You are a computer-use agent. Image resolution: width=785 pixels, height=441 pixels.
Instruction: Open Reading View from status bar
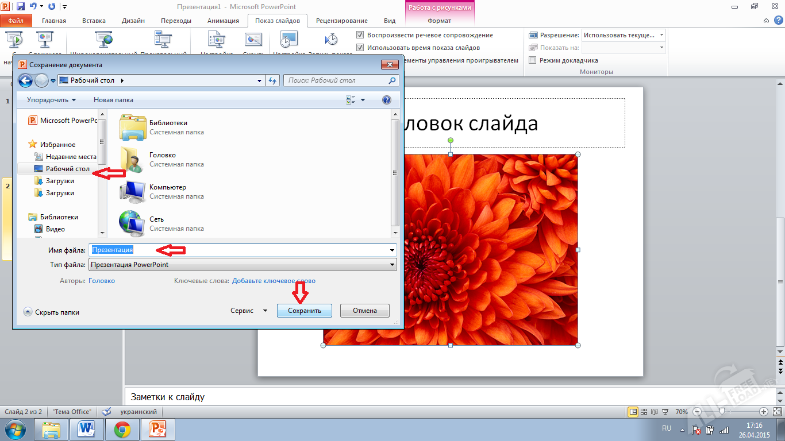click(x=655, y=411)
